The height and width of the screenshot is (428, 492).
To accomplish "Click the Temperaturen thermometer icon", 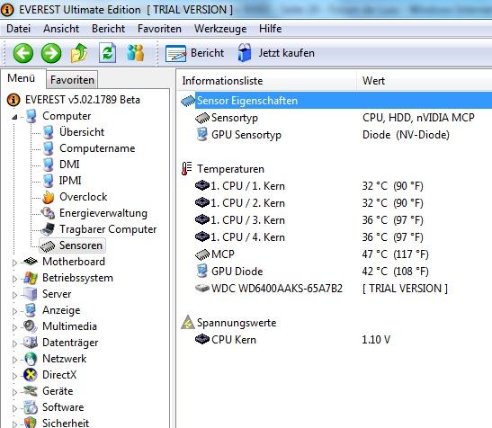I will [187, 168].
